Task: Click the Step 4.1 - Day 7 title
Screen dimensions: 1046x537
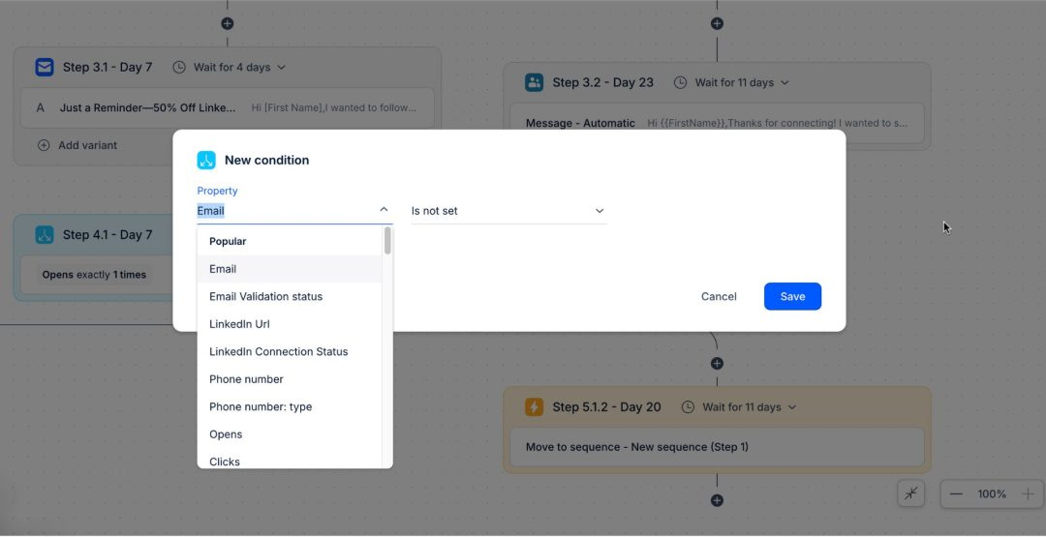Action: 108,234
